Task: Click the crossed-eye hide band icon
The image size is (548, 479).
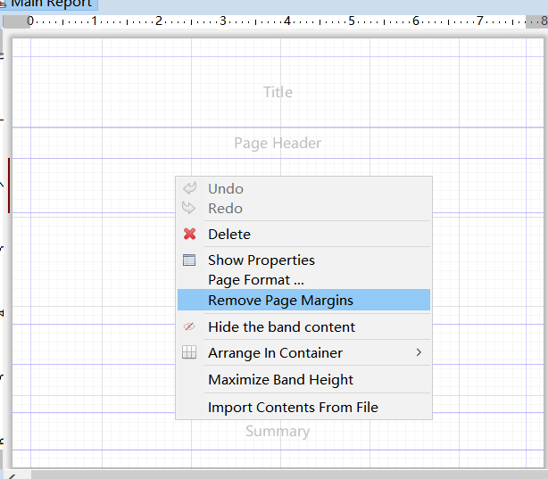Action: 189,326
